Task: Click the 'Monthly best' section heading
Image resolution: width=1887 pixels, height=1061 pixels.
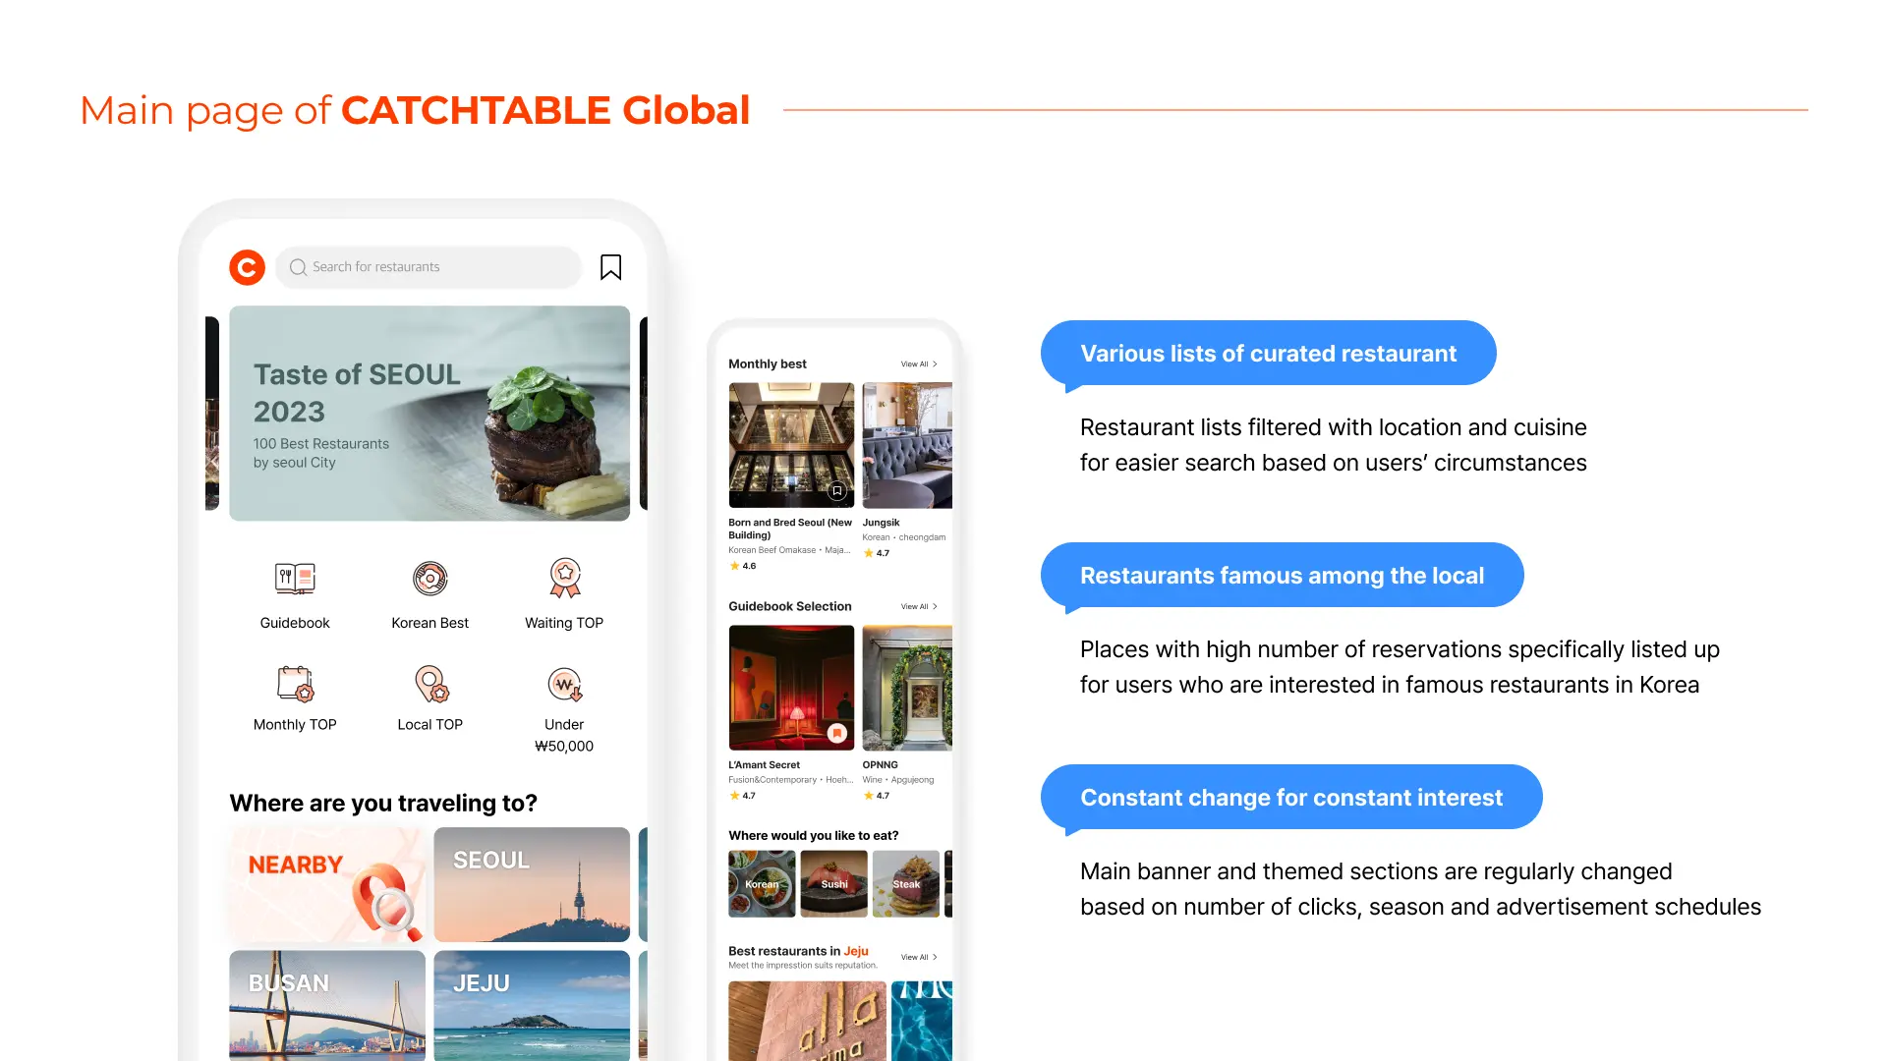Action: [x=767, y=363]
